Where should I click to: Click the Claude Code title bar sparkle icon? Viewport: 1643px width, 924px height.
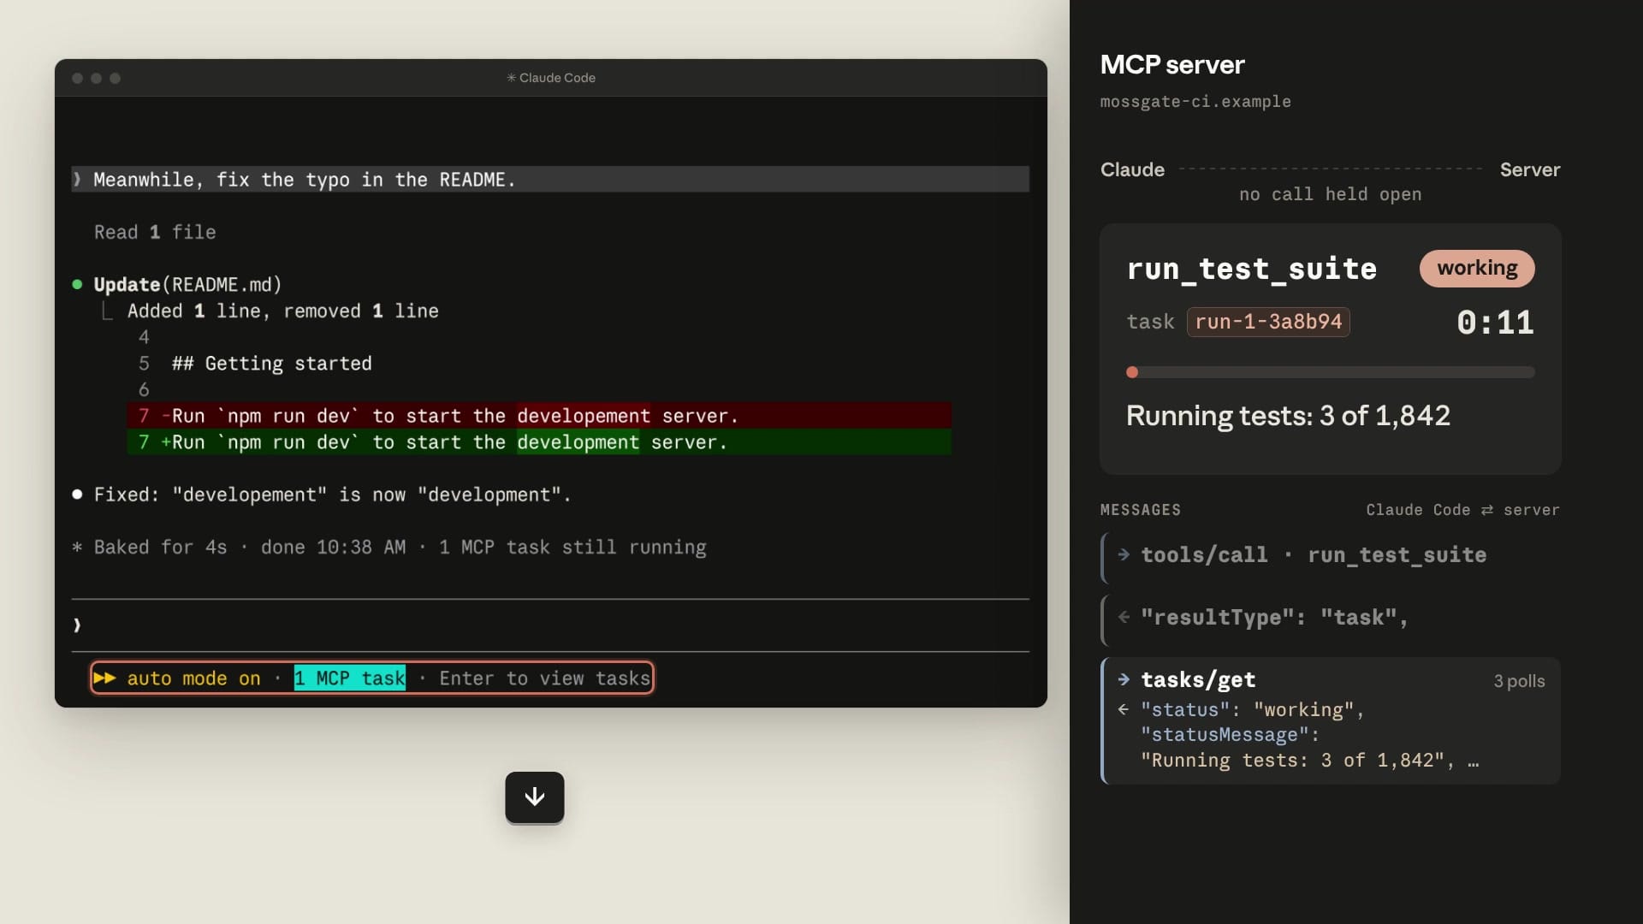tap(511, 78)
